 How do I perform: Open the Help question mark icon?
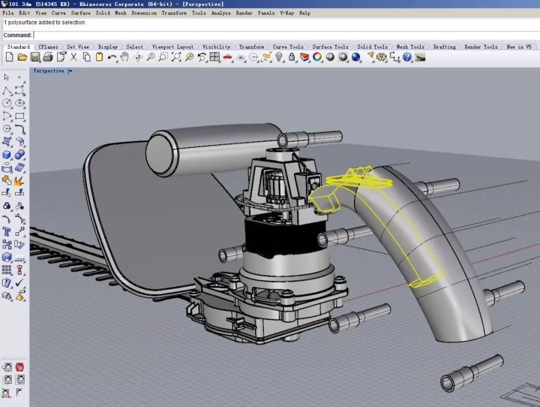(x=407, y=57)
